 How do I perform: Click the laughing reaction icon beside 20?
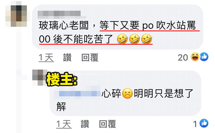click(x=195, y=57)
